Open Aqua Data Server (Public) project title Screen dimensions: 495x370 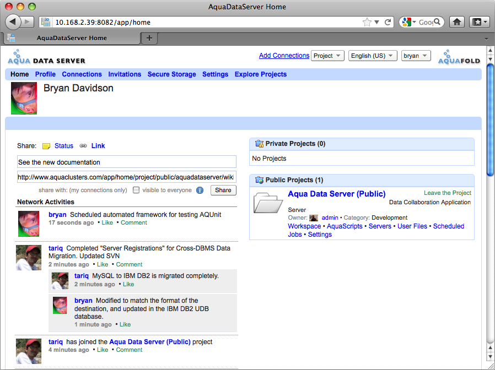(x=337, y=194)
